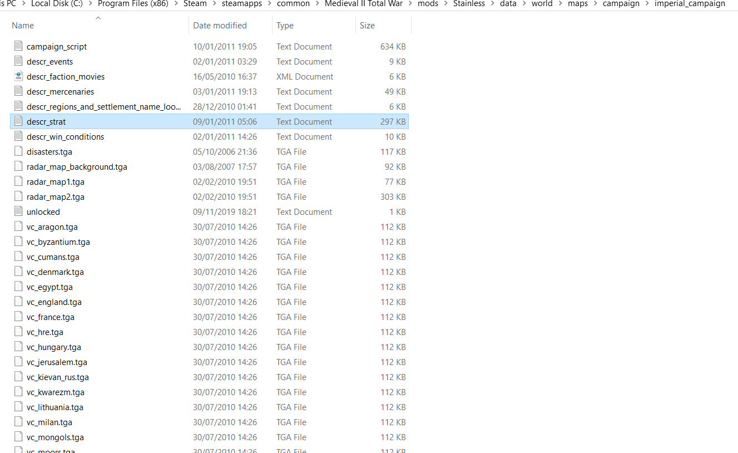Image resolution: width=738 pixels, height=453 pixels.
Task: Click the vc_england.tga file icon
Action: pos(18,302)
